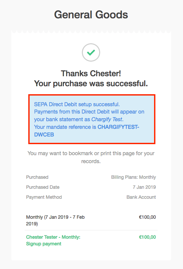
Task: Click the Bank Account payment value
Action: (141, 197)
